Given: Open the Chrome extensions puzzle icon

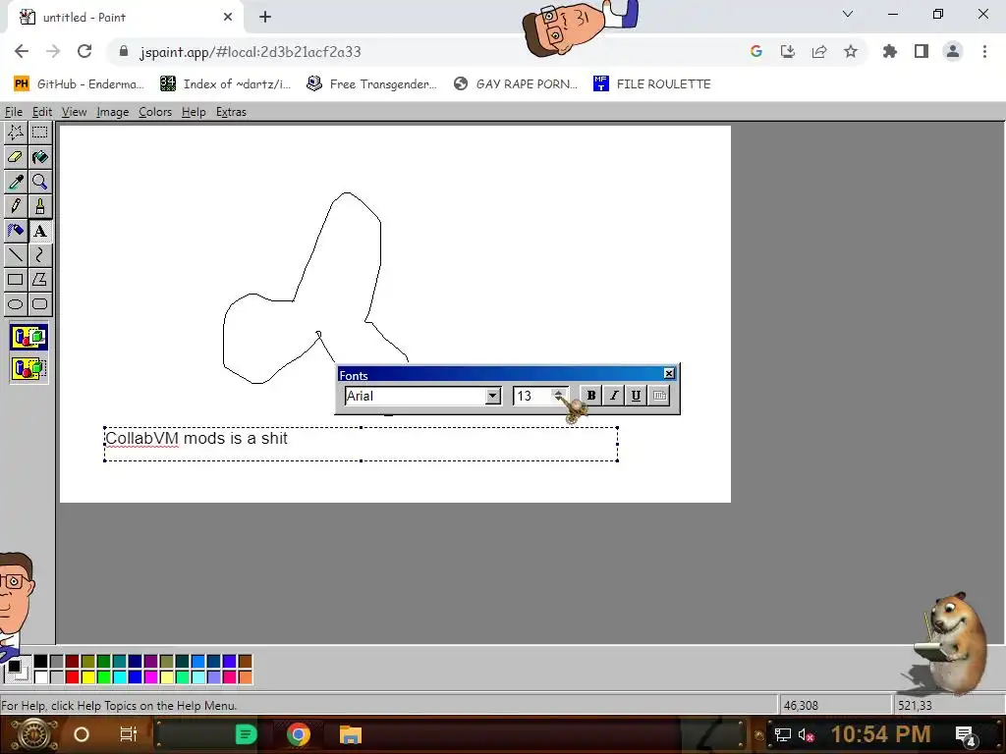Looking at the screenshot, I should coord(889,51).
